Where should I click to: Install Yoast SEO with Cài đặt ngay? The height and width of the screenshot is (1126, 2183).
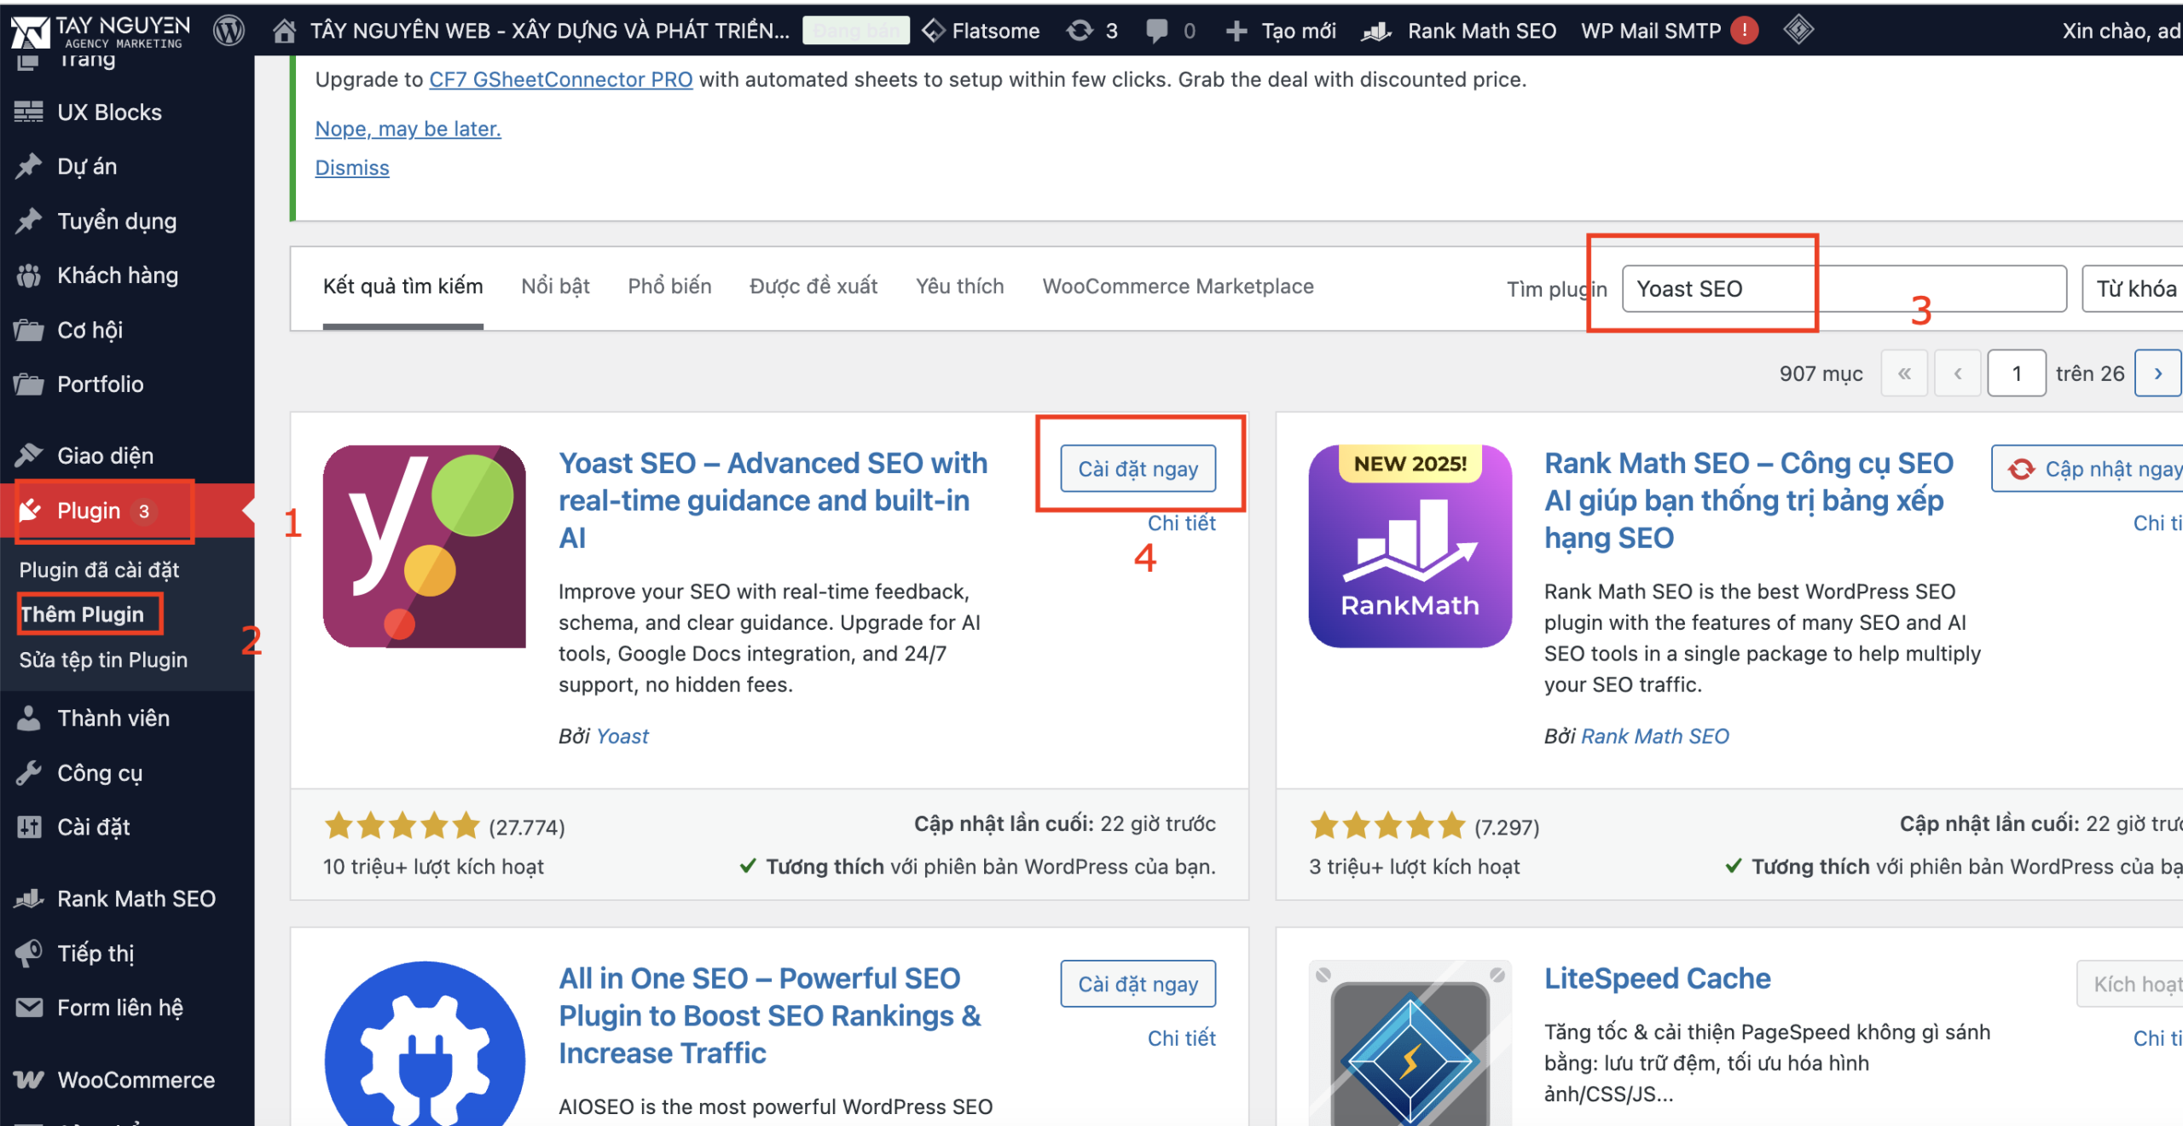pos(1138,469)
